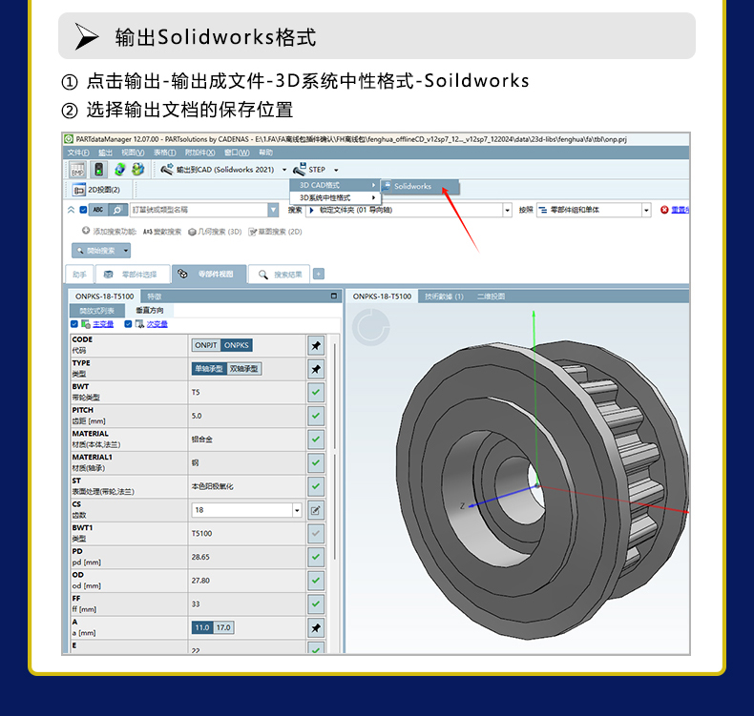
Task: Toggle the 主变量 checkbox
Action: click(x=74, y=324)
